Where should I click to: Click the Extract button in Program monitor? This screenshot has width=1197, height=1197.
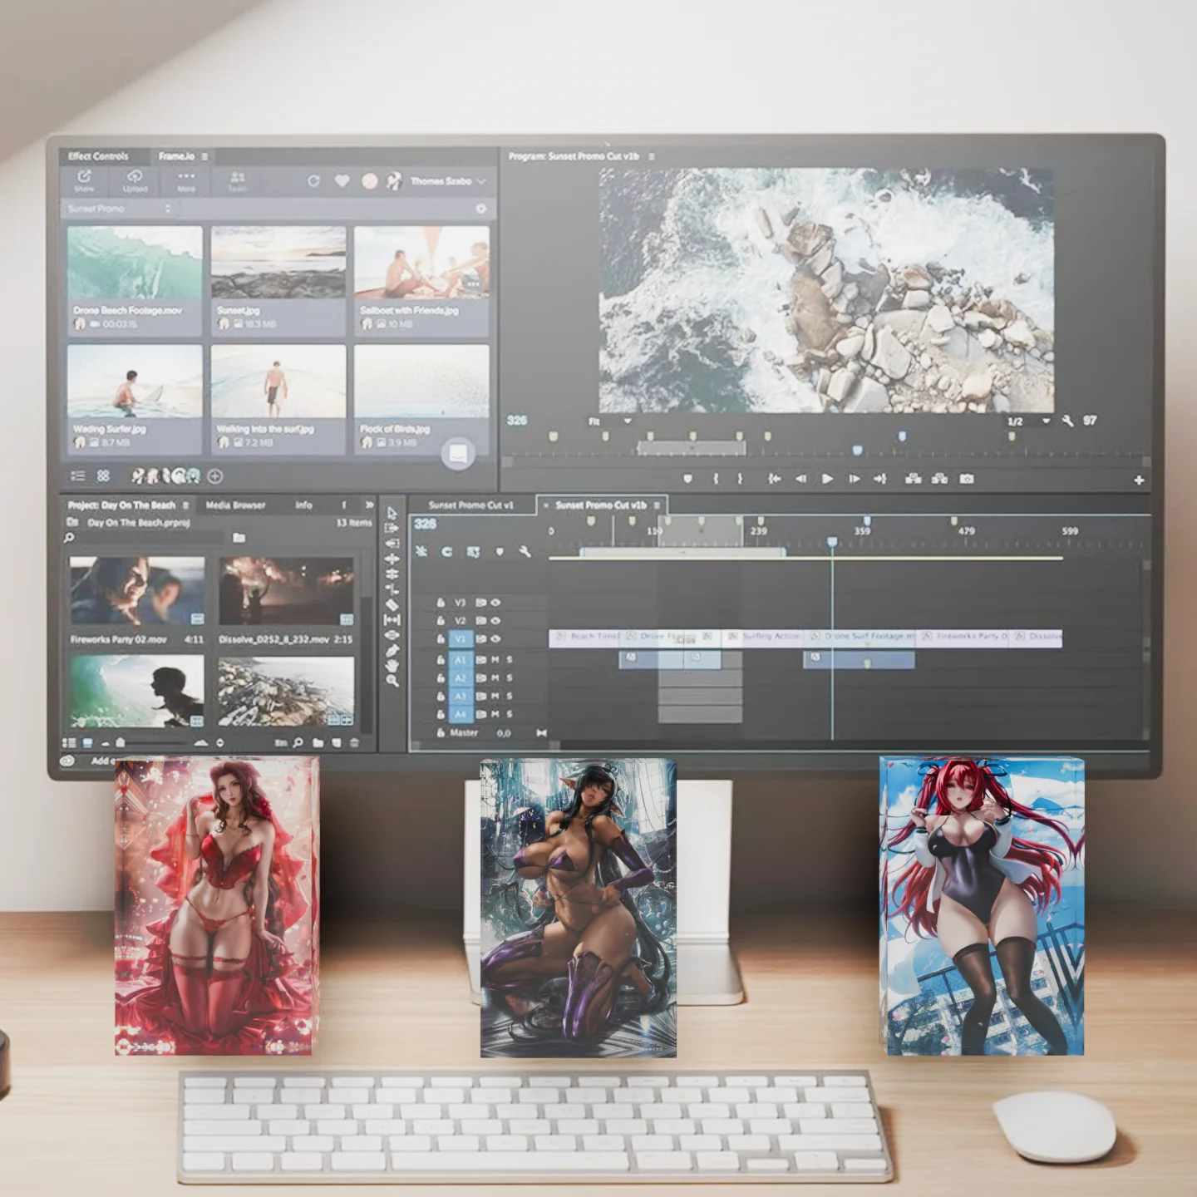939,479
